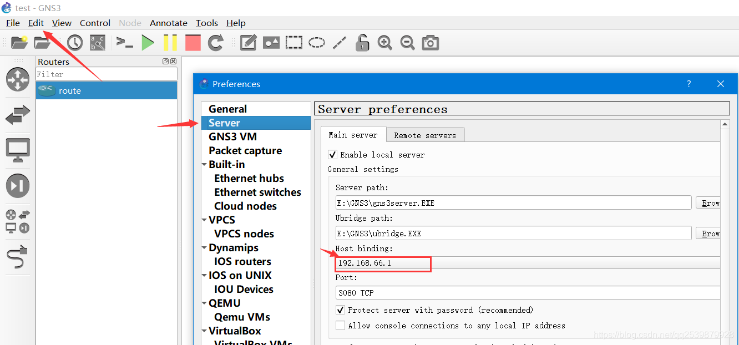Select the Insert picture tool
The width and height of the screenshot is (739, 345).
(x=271, y=43)
